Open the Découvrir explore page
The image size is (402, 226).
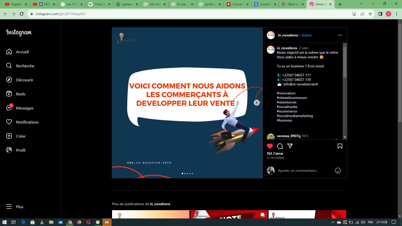(x=24, y=80)
